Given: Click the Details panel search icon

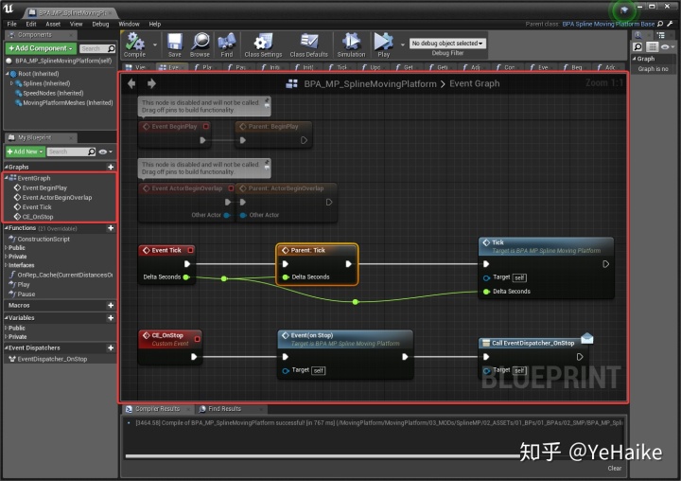Looking at the screenshot, I should click(637, 46).
